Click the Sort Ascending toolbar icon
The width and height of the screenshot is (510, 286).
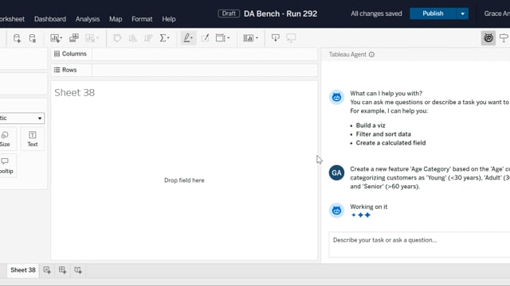(133, 38)
